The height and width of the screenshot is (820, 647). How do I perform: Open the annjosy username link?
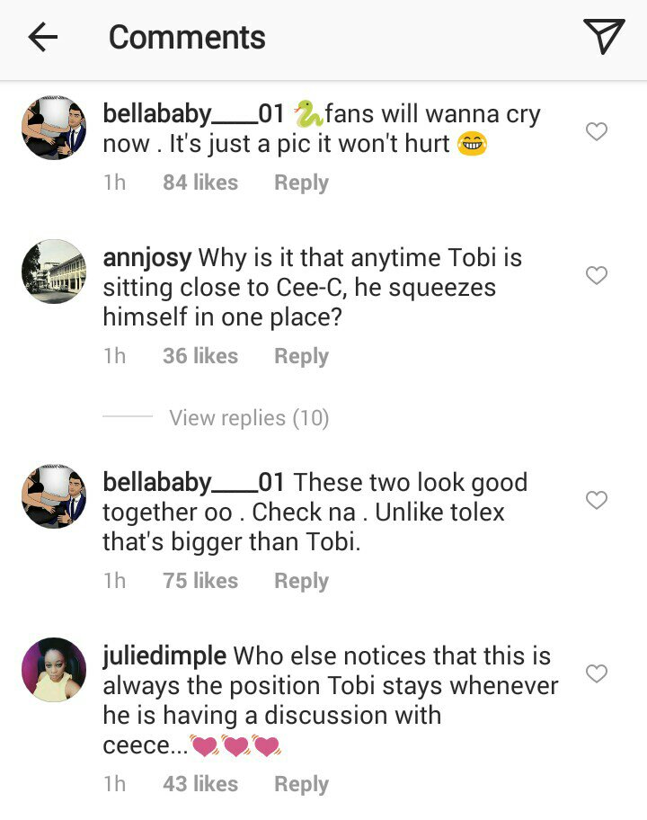[147, 258]
